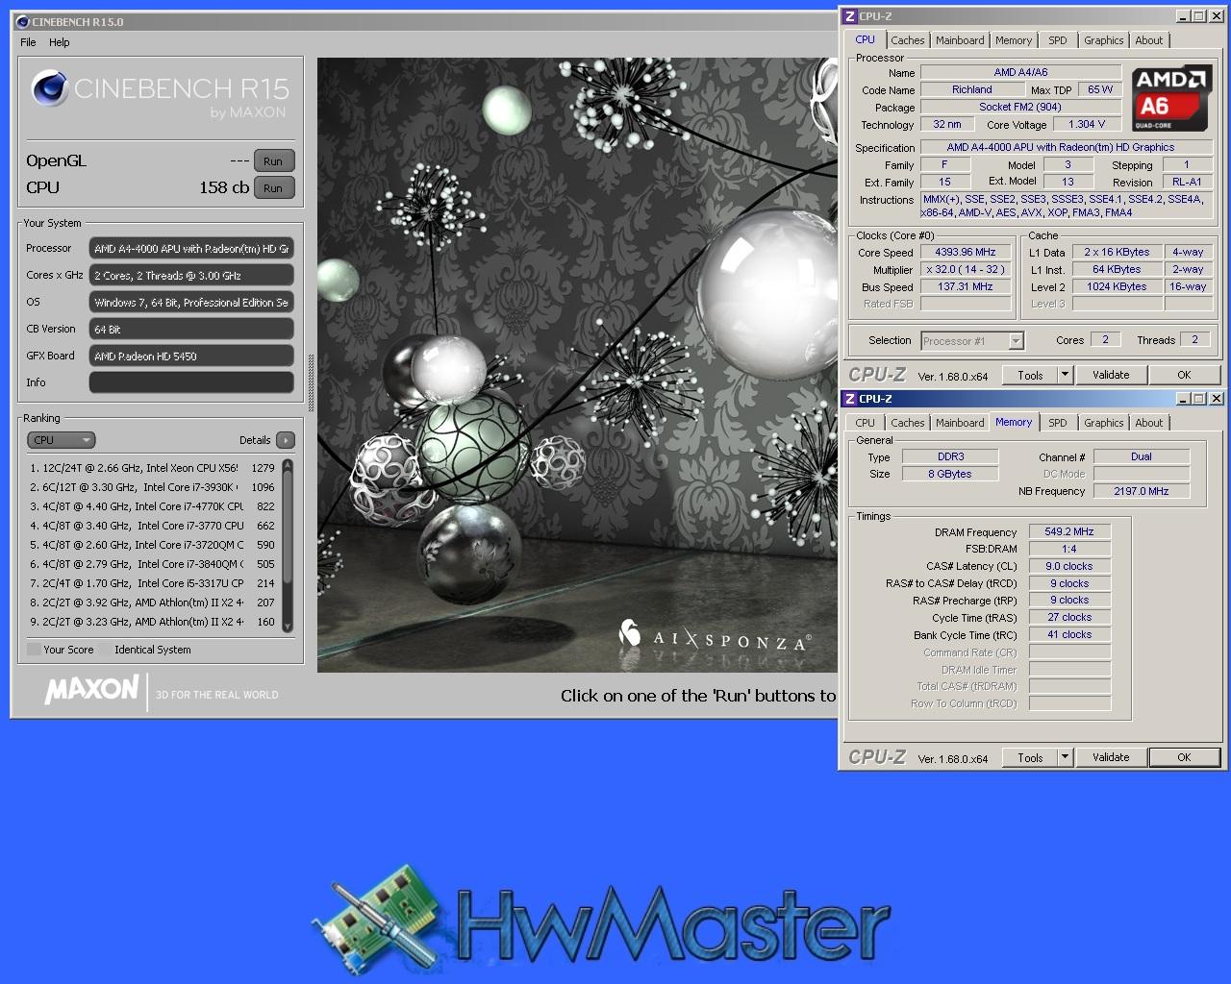Click the Code Name value Richland
1231x984 pixels.
[972, 89]
